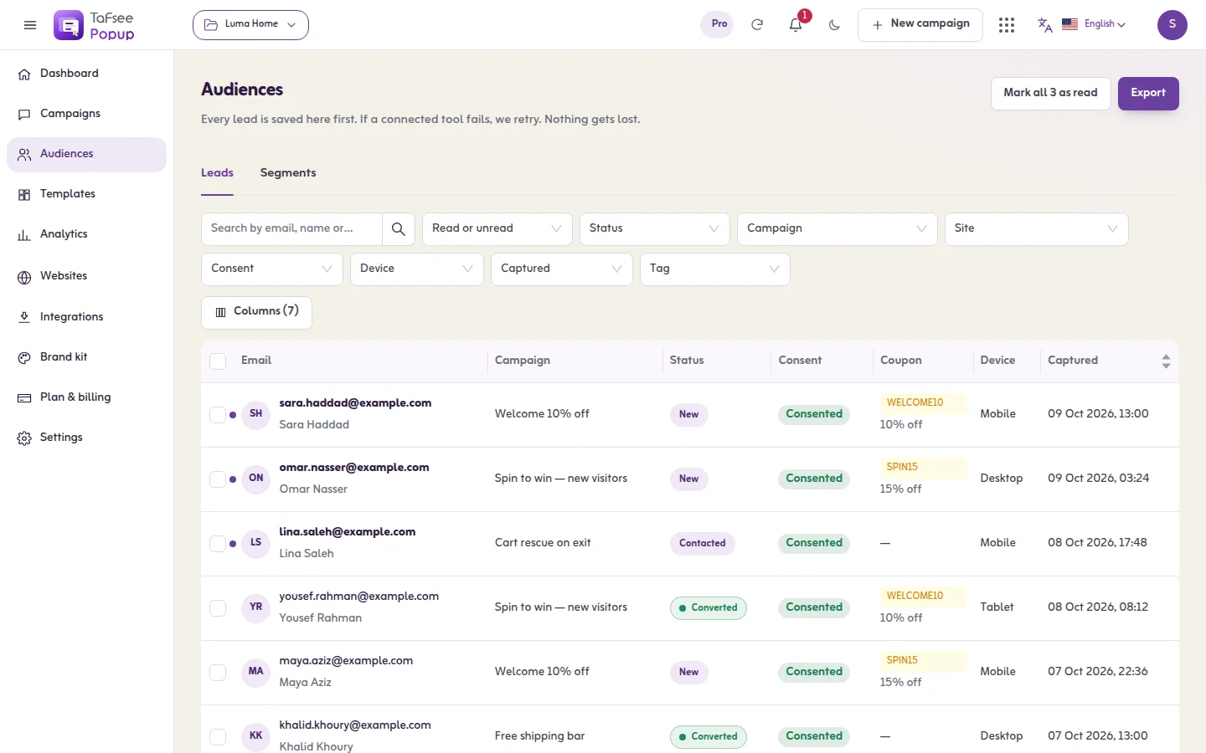Expand the Status filter dropdown
Image resolution: width=1206 pixels, height=753 pixels.
(x=655, y=229)
